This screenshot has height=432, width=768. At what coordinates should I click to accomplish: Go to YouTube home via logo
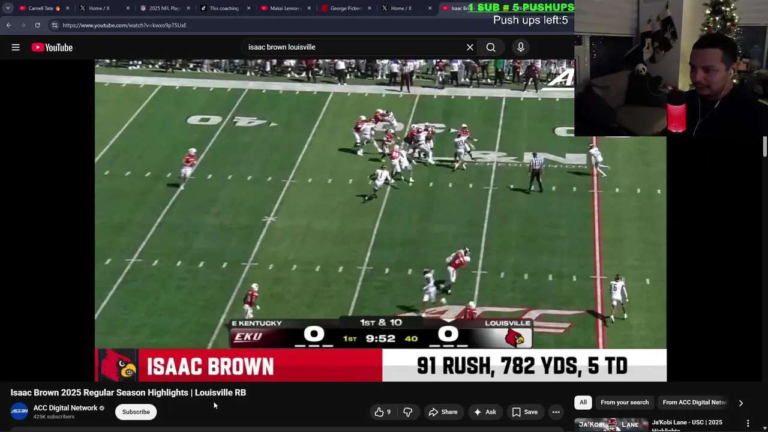pos(52,47)
